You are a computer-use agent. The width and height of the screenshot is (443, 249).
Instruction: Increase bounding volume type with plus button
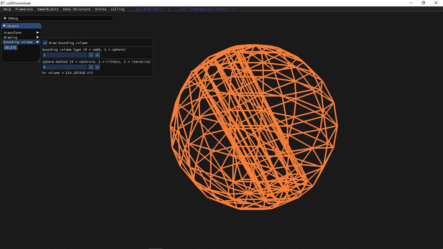point(97,55)
